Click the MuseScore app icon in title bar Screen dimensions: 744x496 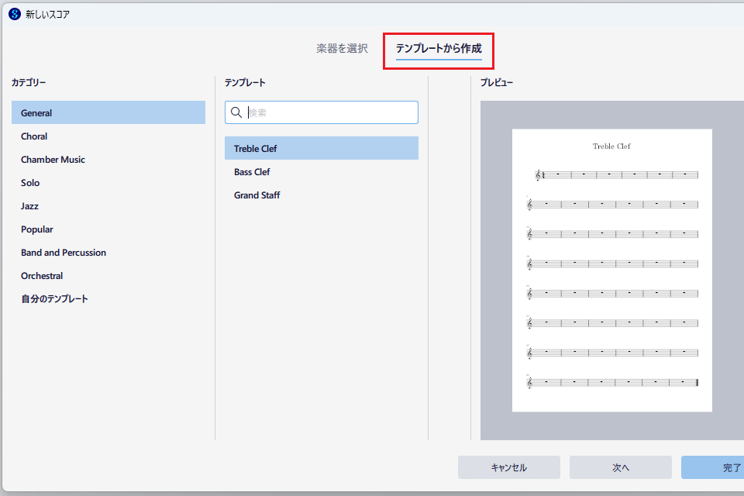tap(14, 14)
